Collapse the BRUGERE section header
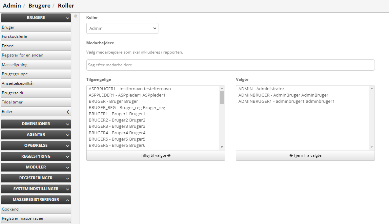 36,18
